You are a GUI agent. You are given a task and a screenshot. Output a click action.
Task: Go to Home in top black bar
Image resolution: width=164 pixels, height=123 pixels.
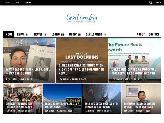point(8,3)
